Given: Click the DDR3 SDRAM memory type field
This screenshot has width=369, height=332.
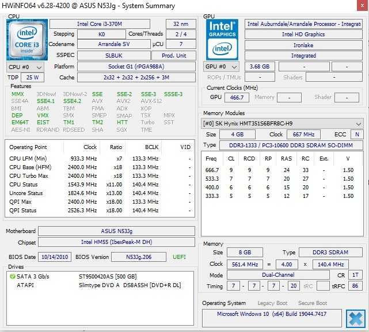Looking at the screenshot, I should (x=330, y=253).
